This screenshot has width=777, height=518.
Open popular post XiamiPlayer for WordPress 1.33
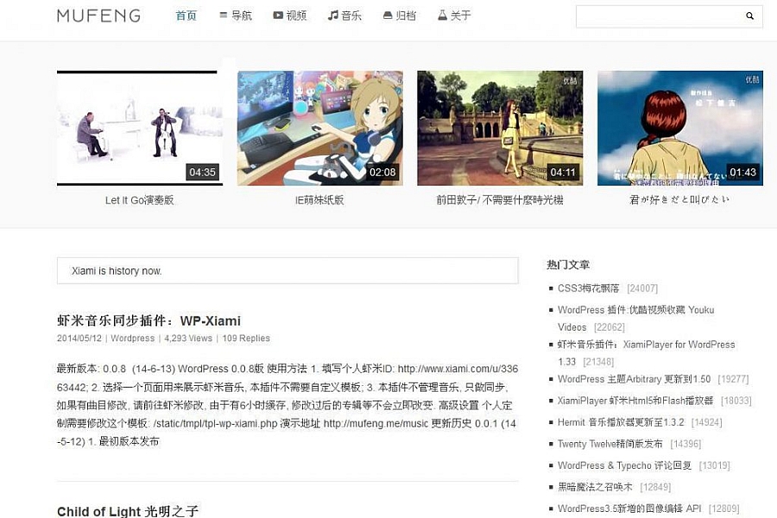point(646,353)
